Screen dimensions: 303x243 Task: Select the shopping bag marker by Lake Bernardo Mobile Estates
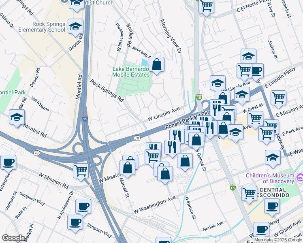click(x=156, y=65)
